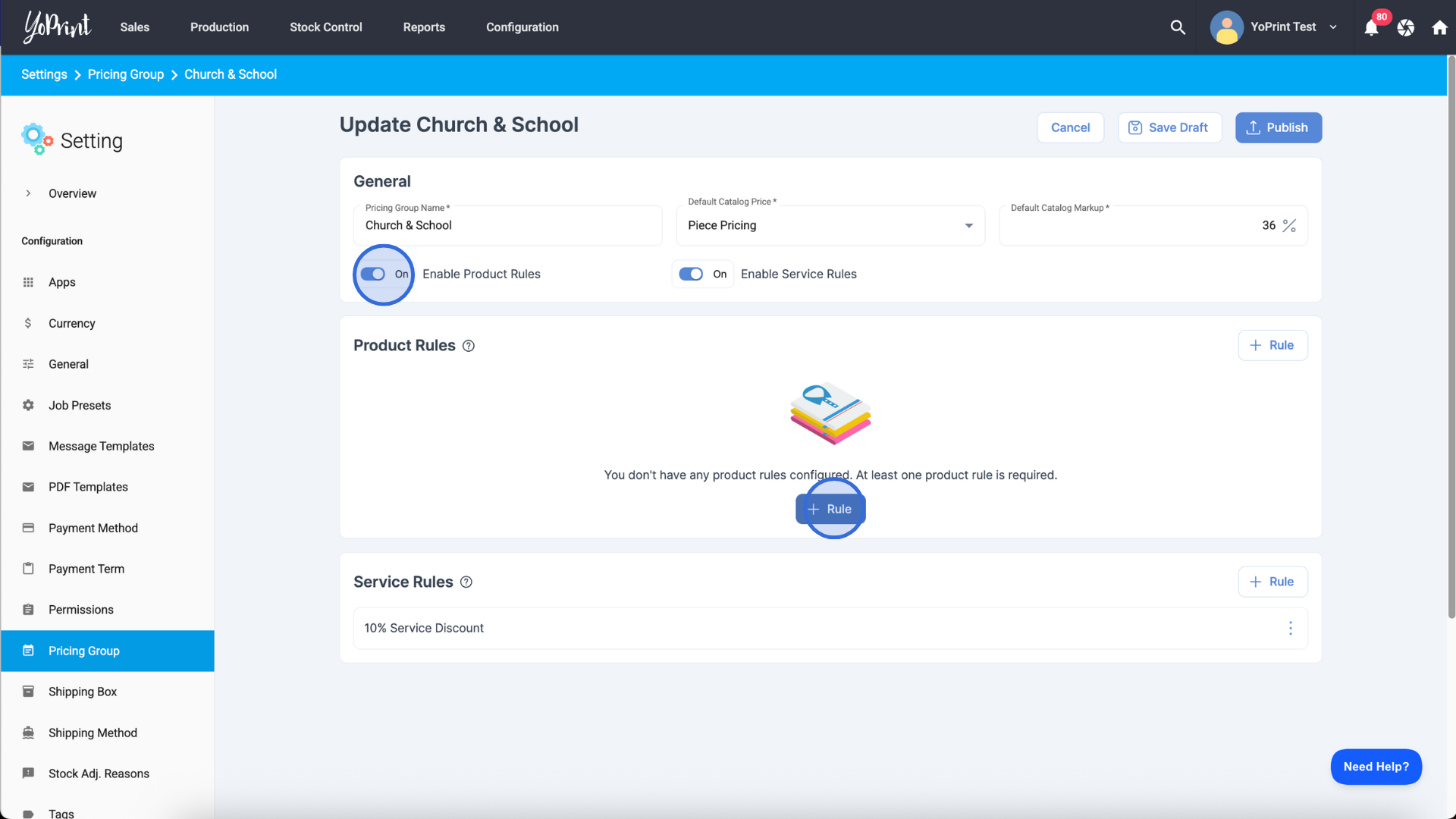
Task: Open the 10% Service Discount rule
Action: (830, 628)
